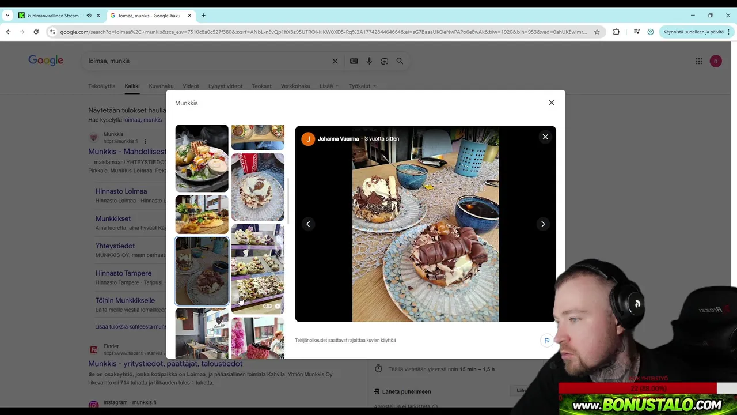Open the Yhteystiedot sitelink

click(x=115, y=246)
